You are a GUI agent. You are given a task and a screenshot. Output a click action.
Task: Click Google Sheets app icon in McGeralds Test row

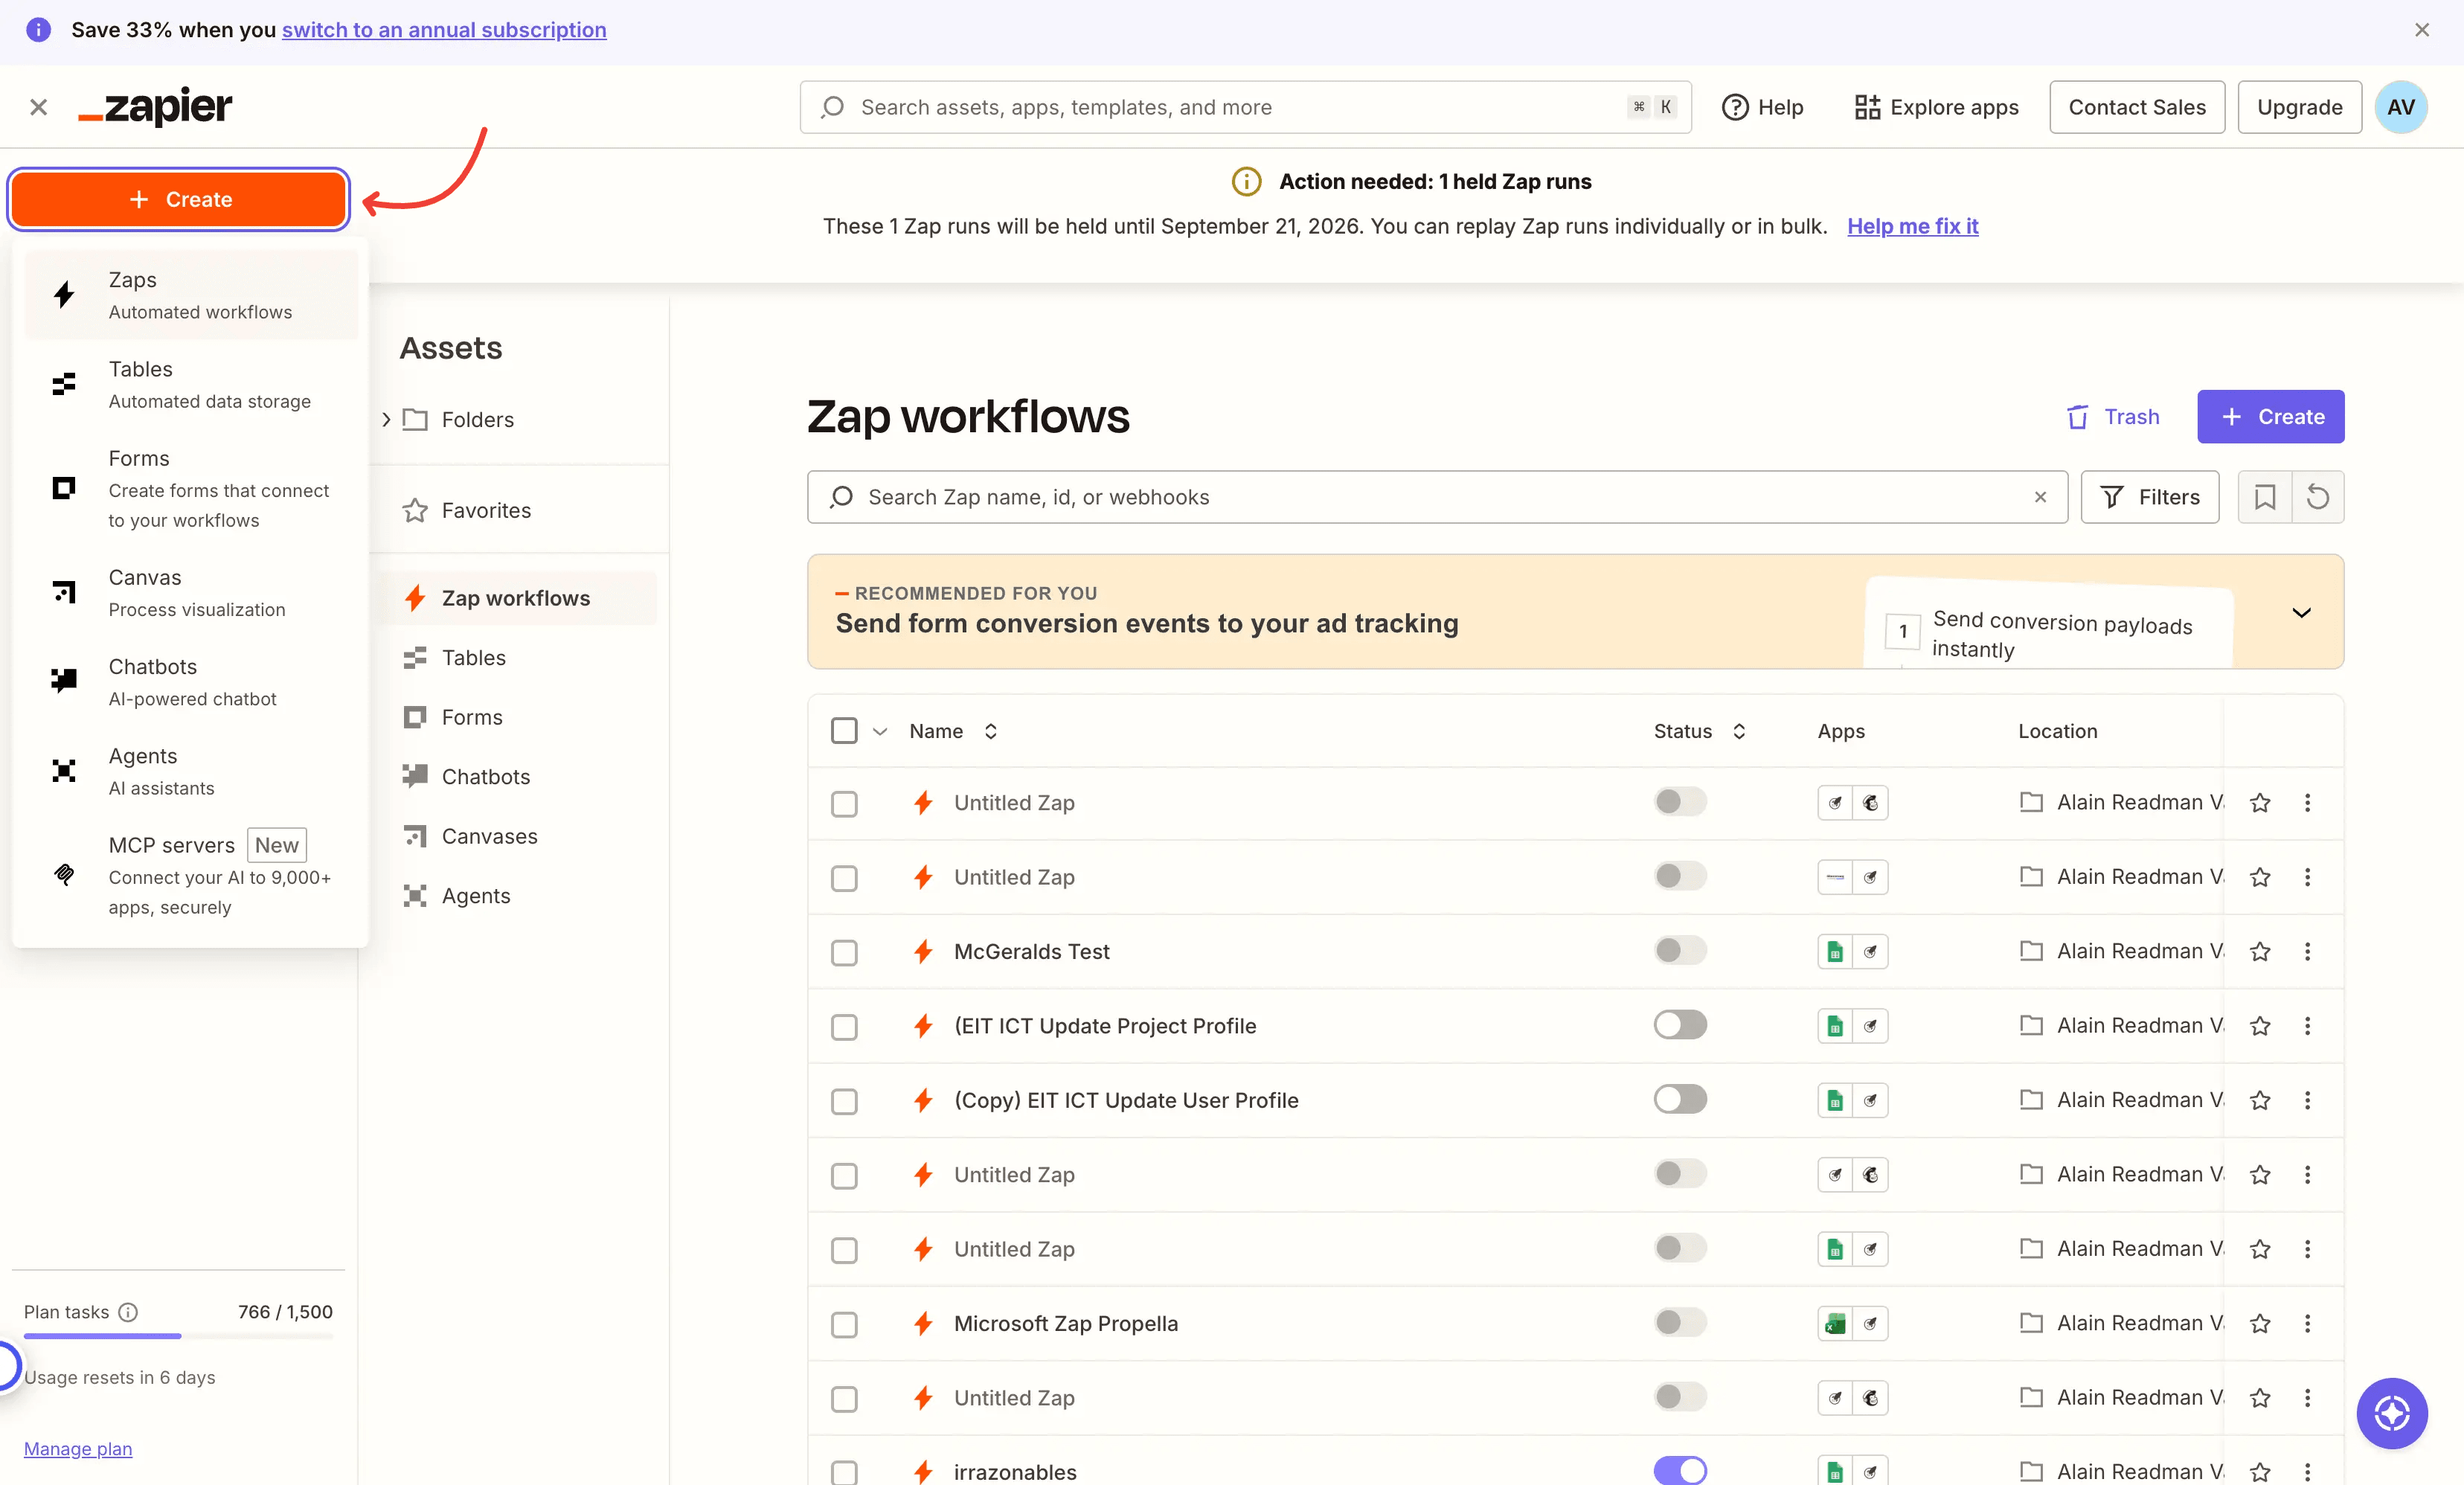point(1835,952)
